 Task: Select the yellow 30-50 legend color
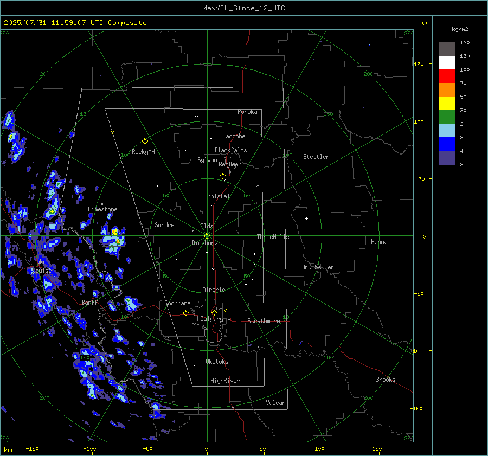447,104
